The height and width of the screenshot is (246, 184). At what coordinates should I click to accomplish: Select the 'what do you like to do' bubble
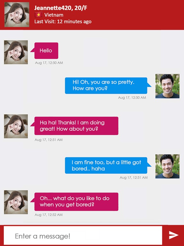coord(76,202)
